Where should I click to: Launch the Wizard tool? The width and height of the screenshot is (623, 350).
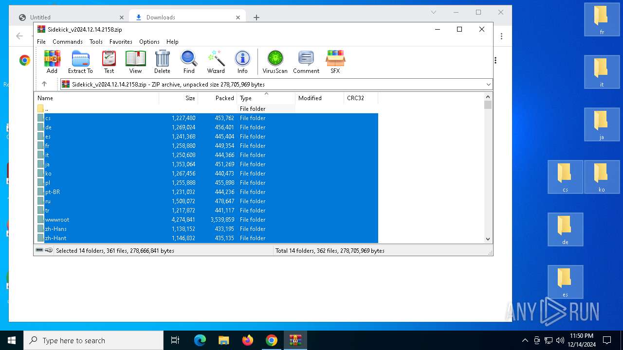click(x=216, y=62)
